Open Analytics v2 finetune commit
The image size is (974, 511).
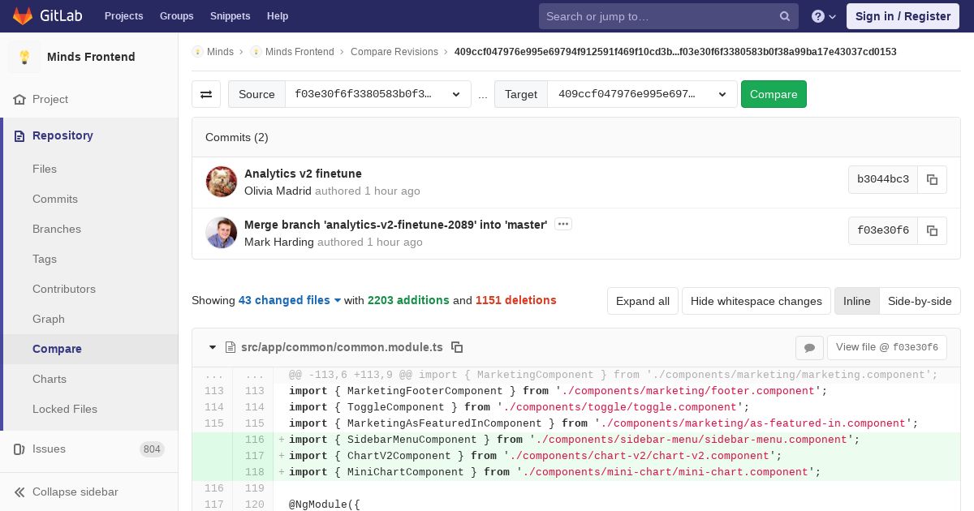pos(303,174)
